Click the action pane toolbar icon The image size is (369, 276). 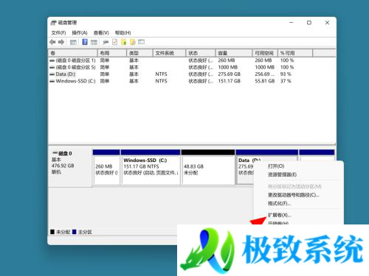94,42
